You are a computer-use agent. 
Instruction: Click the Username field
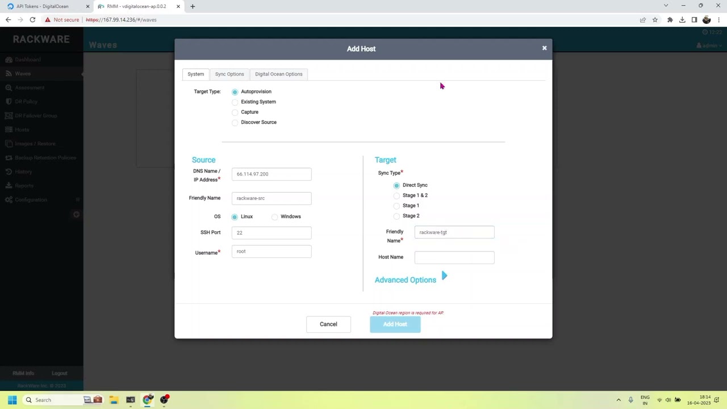271,251
